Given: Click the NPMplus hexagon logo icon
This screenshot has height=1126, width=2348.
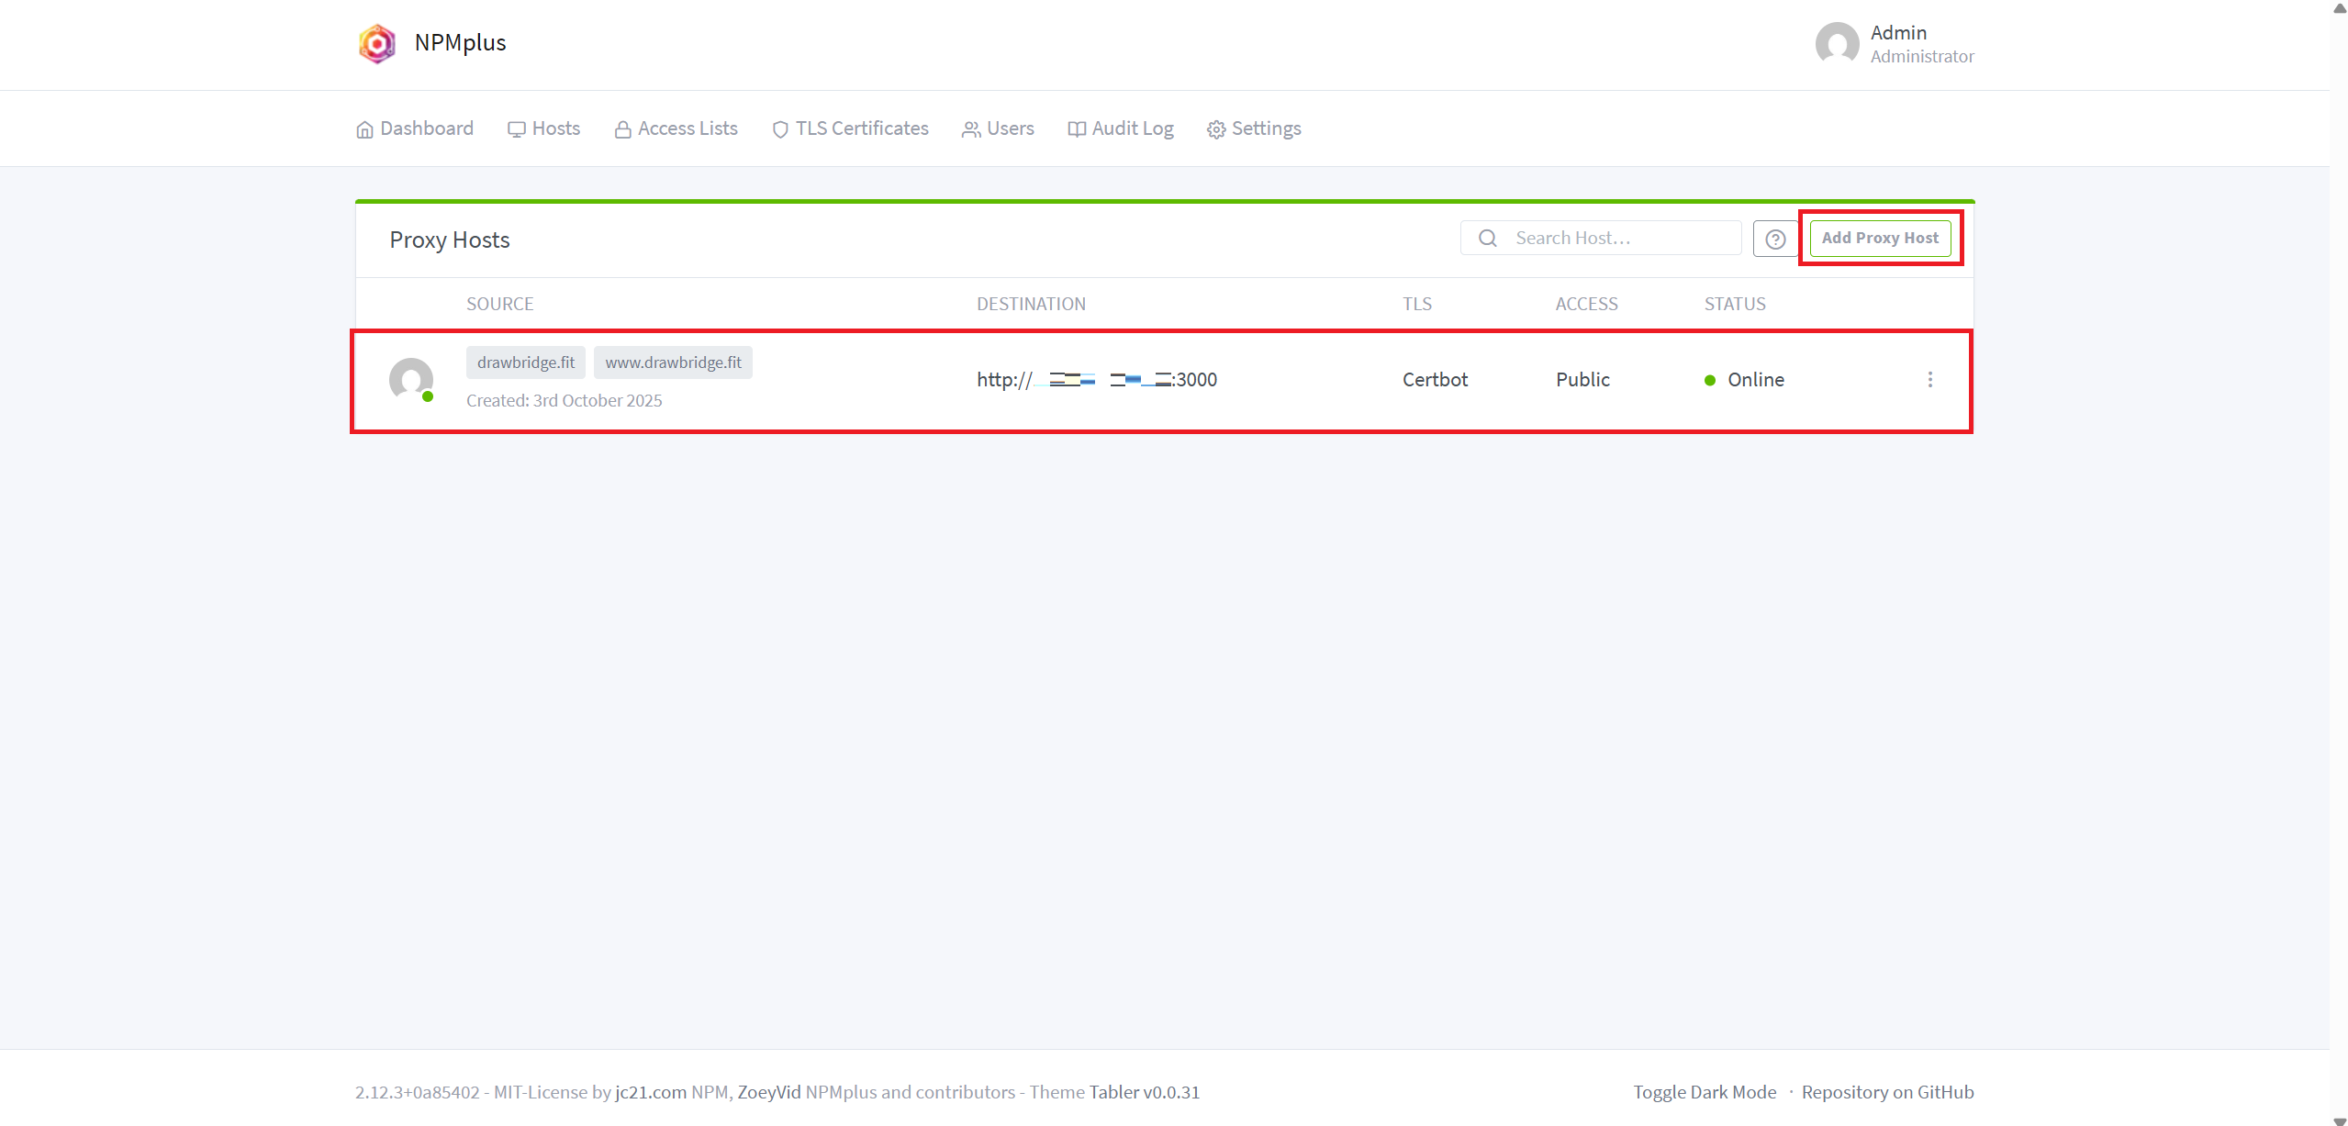Looking at the screenshot, I should point(376,43).
